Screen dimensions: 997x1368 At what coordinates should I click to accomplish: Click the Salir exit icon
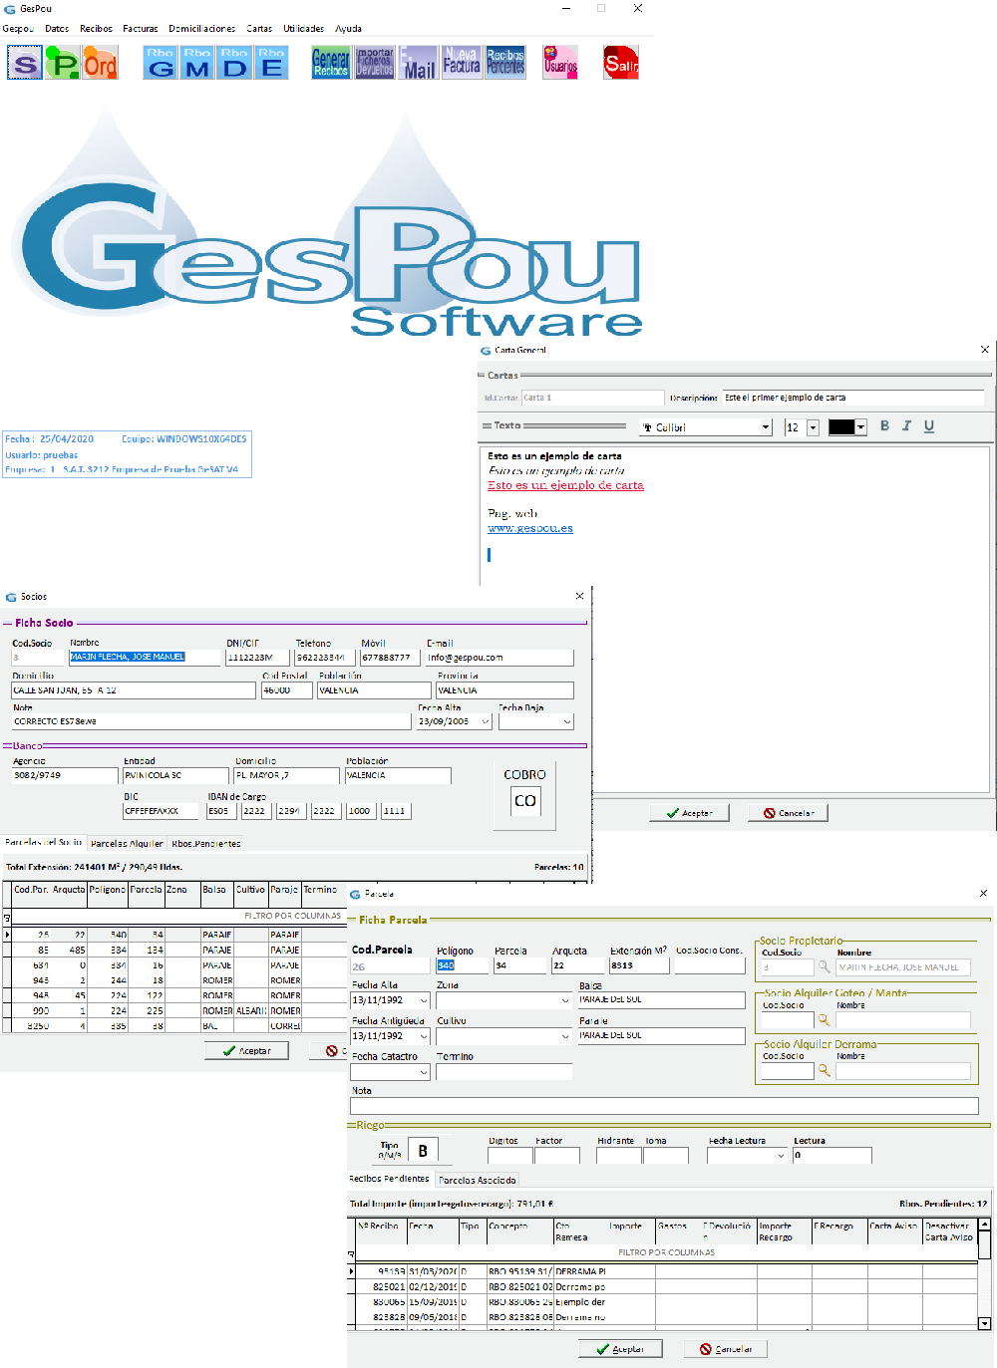click(621, 63)
